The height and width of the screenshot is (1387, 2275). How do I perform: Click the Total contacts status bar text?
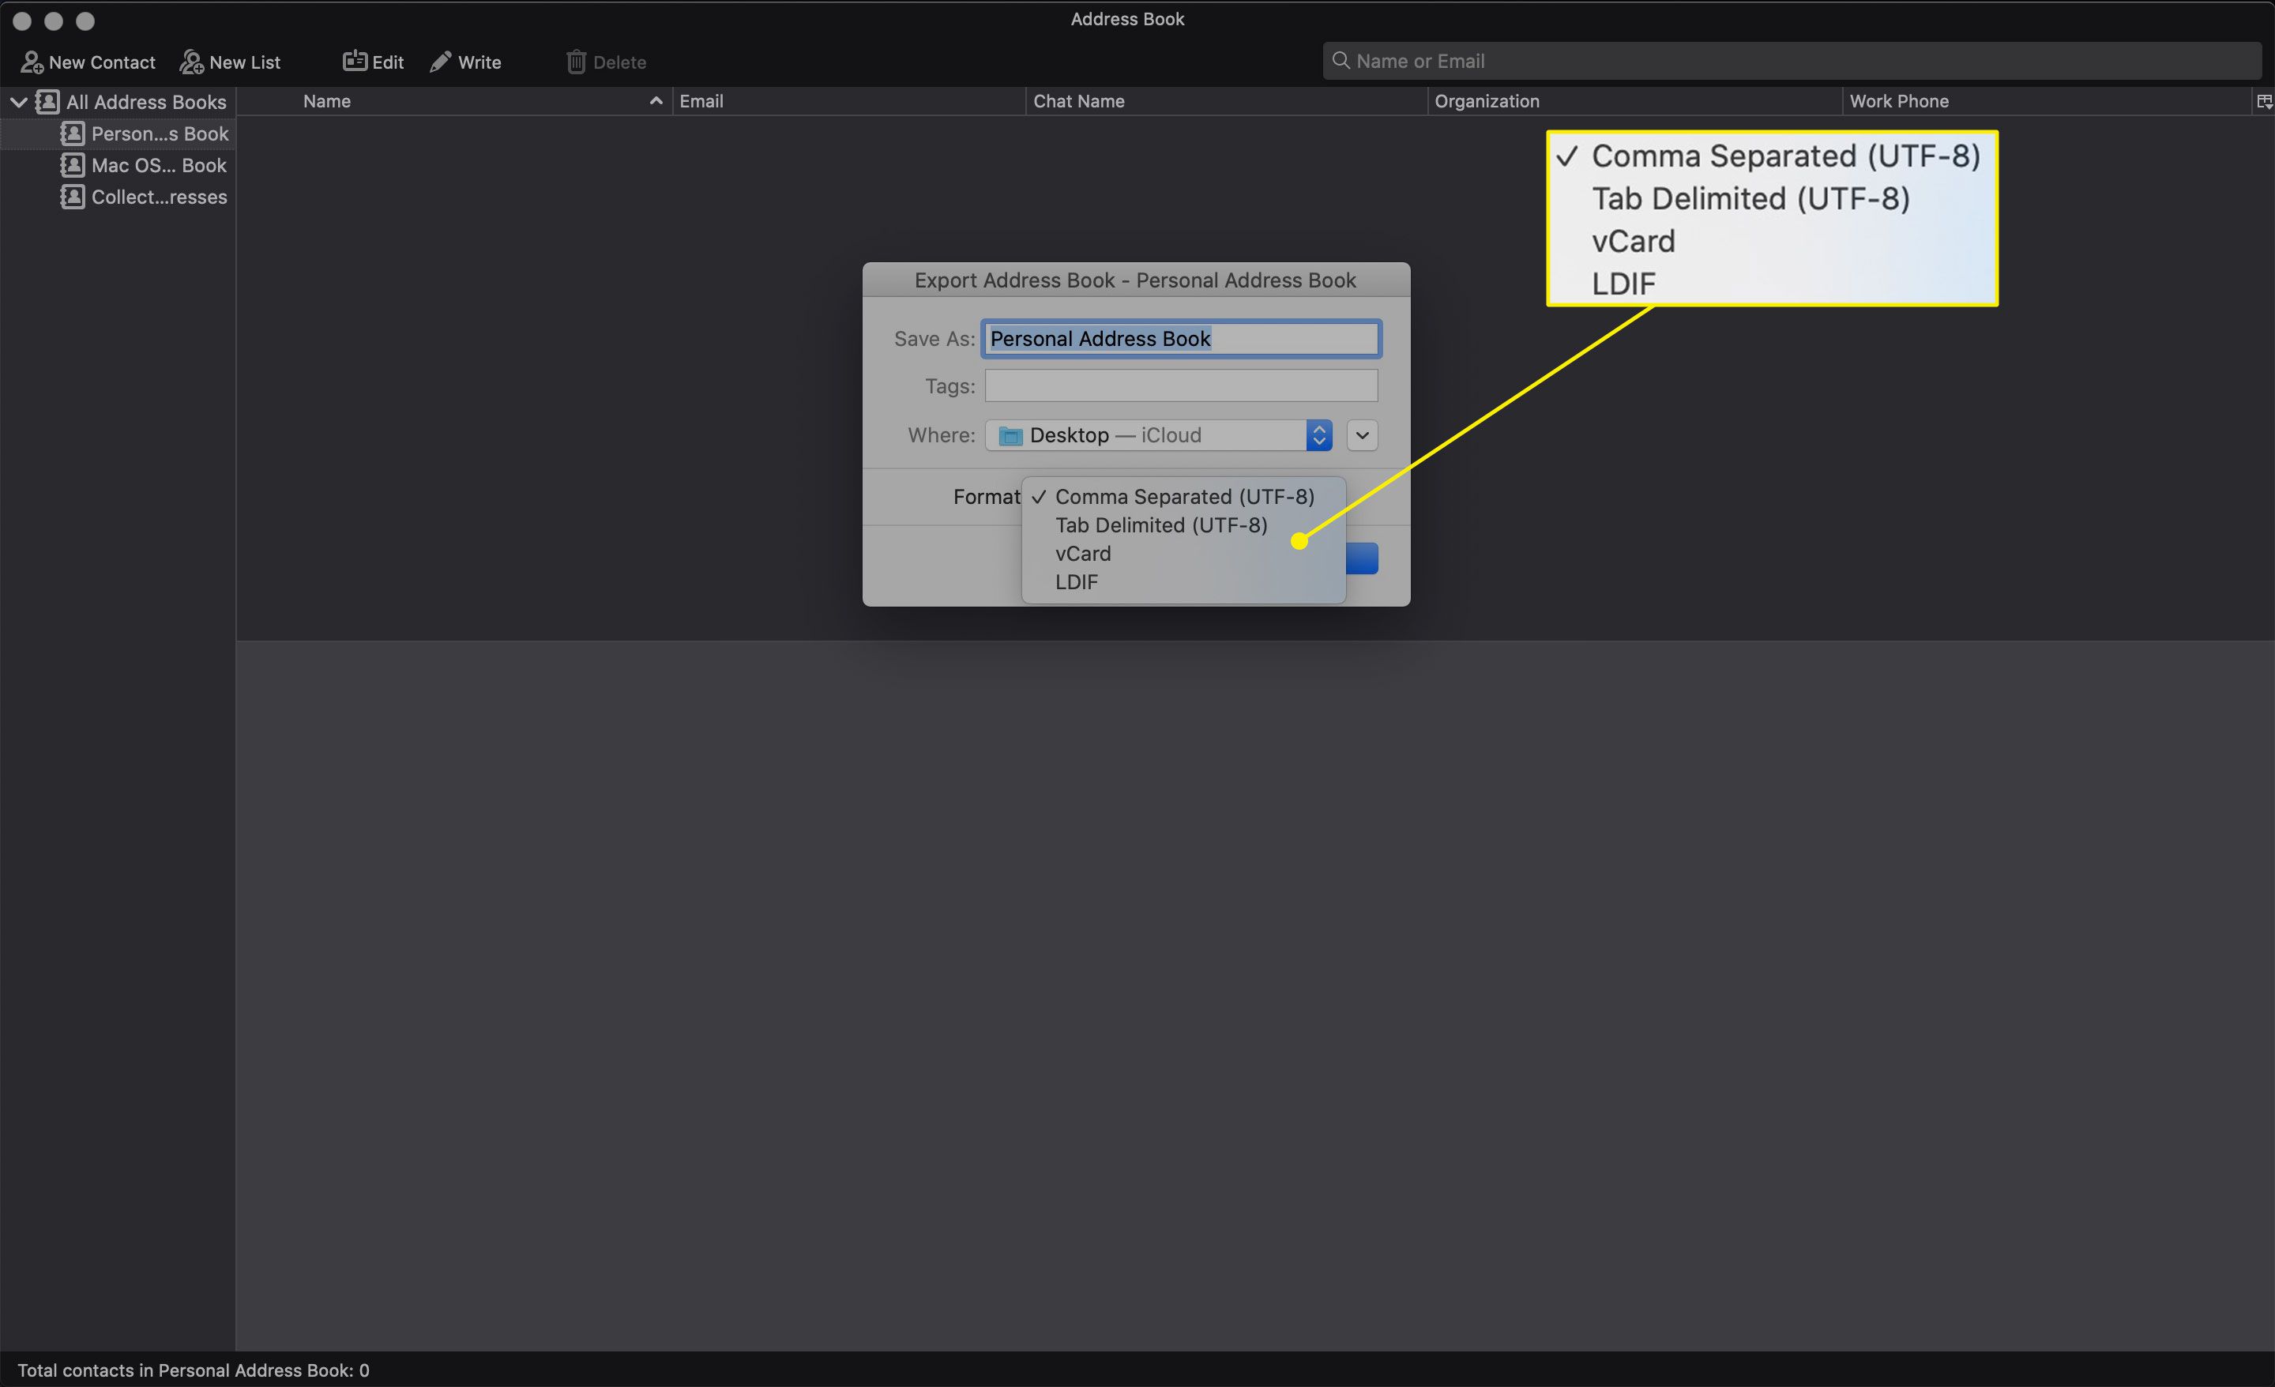[x=193, y=1370]
